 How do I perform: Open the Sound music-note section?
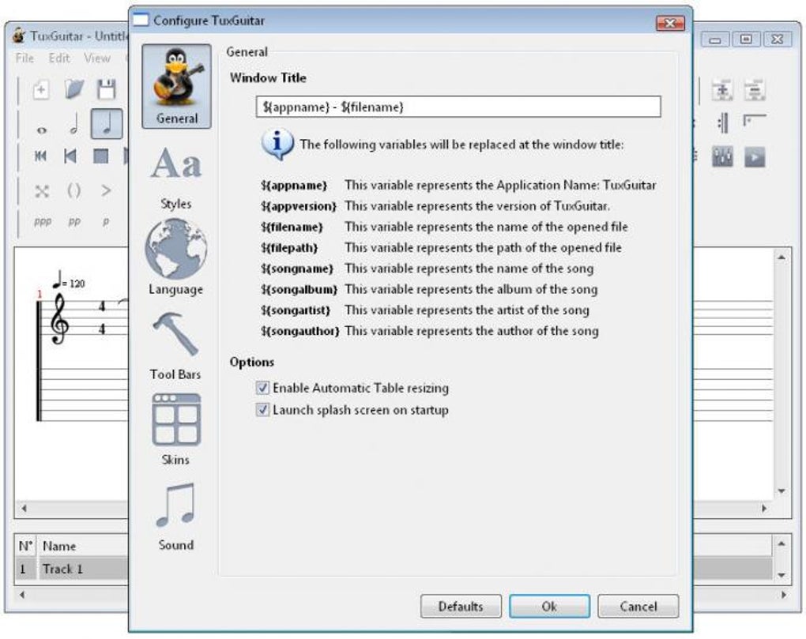point(175,517)
